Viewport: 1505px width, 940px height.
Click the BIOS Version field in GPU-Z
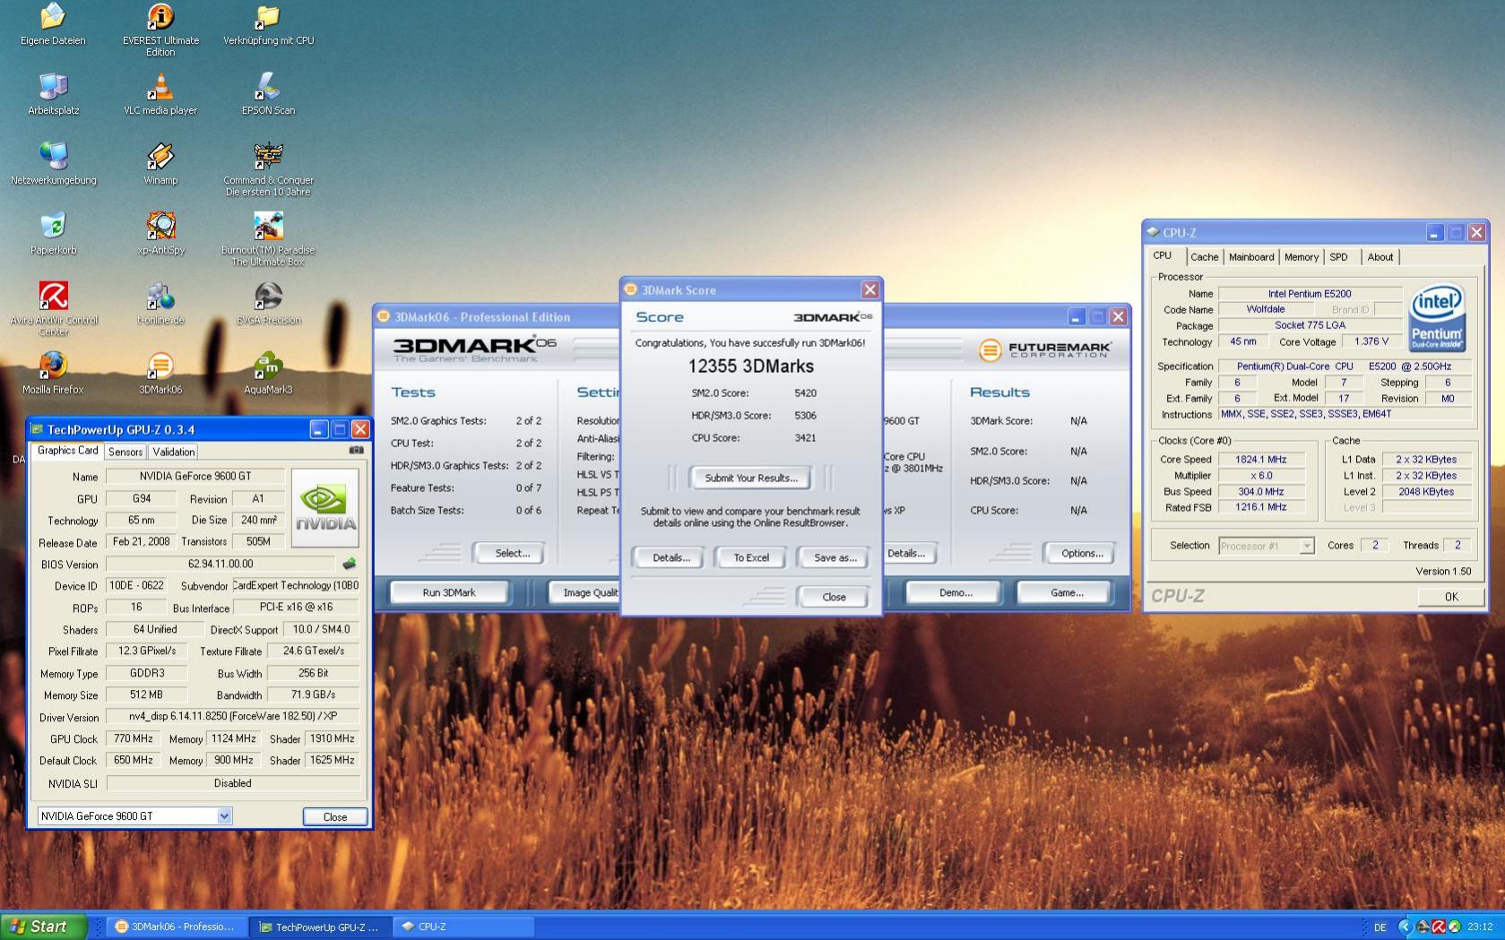pos(221,564)
